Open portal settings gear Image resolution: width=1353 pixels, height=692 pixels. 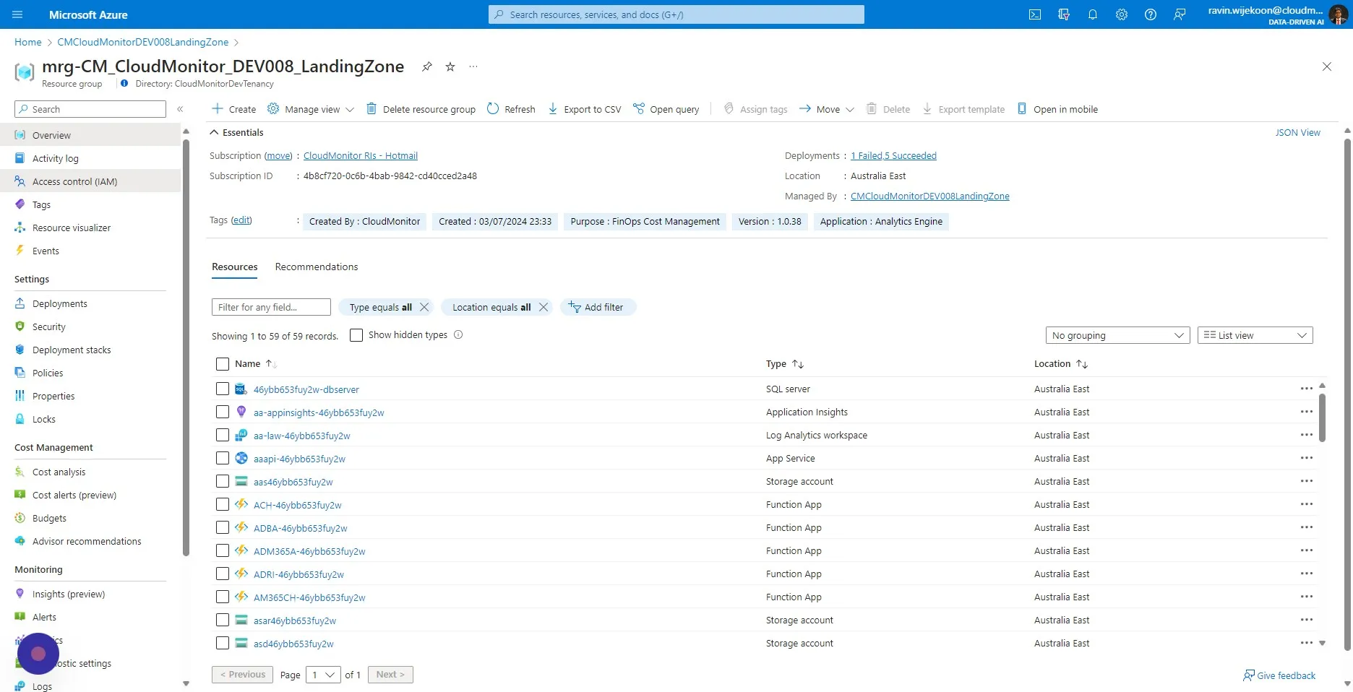point(1122,14)
